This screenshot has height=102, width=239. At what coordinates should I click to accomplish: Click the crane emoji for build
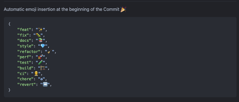coord(43,68)
